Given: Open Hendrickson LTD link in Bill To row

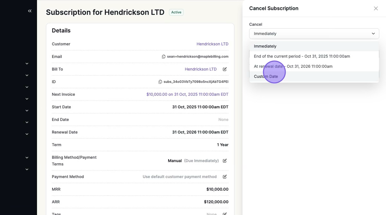Looking at the screenshot, I should point(200,69).
